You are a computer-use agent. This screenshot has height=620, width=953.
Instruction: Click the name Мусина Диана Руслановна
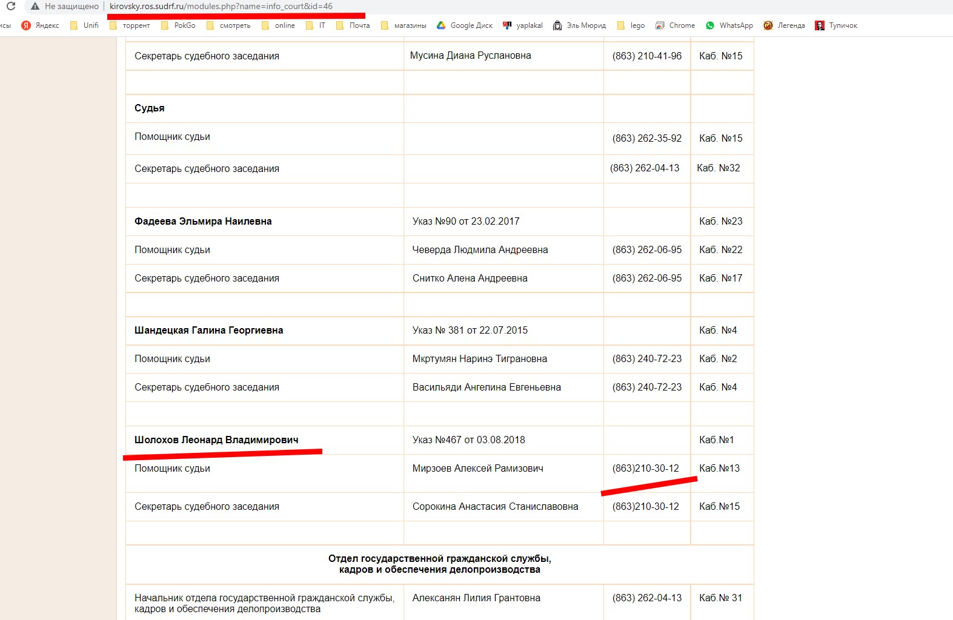pos(471,55)
